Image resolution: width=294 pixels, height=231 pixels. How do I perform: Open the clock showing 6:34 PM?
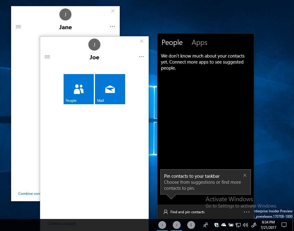click(268, 225)
